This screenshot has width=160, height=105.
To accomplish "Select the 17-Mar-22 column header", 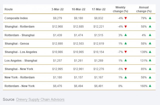I will click(x=98, y=9).
